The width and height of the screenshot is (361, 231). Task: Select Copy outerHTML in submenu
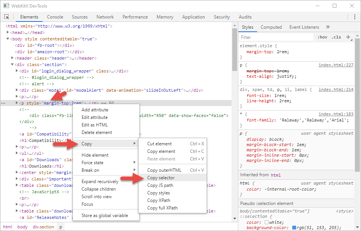click(x=173, y=170)
